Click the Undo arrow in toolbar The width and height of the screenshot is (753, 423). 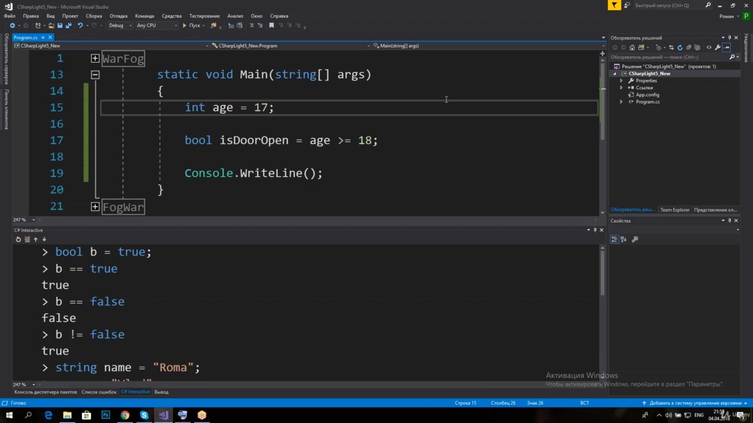point(80,25)
